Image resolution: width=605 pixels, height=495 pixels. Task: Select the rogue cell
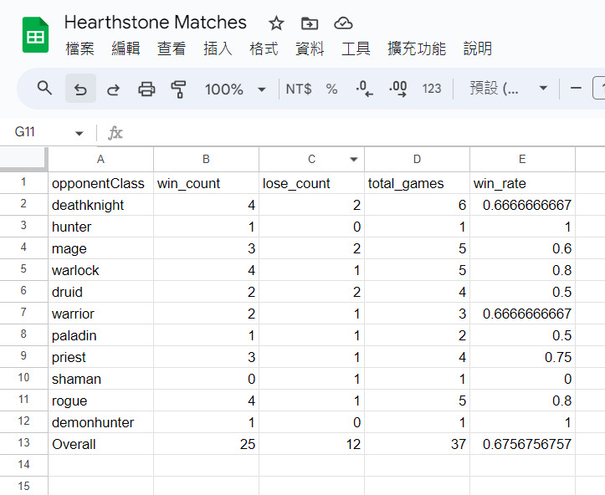point(100,401)
